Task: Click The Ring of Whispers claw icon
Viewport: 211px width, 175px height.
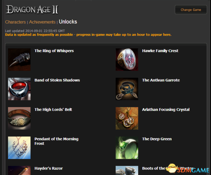Action: click(x=19, y=60)
